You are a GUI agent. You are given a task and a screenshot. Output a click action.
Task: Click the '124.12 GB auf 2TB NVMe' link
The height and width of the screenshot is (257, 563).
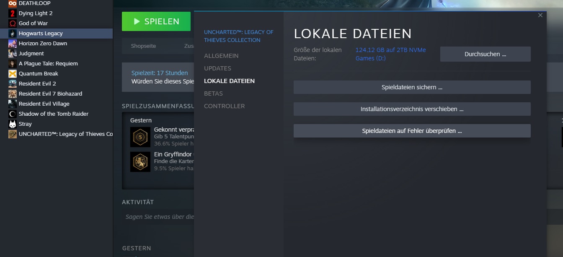pyautogui.click(x=390, y=54)
